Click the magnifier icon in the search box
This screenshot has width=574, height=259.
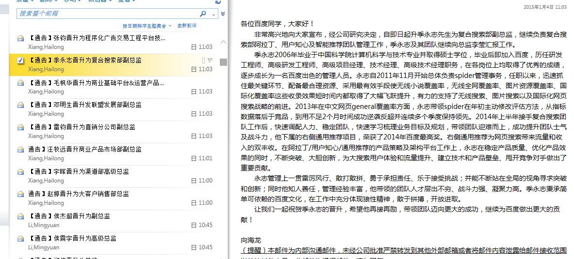pyautogui.click(x=203, y=14)
